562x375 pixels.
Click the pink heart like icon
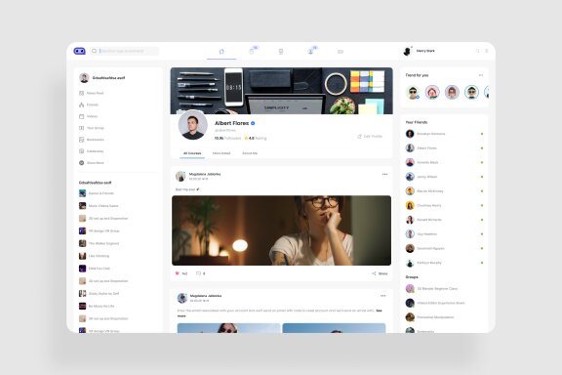tap(177, 273)
